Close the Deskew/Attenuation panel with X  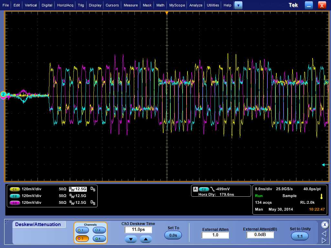[325, 225]
